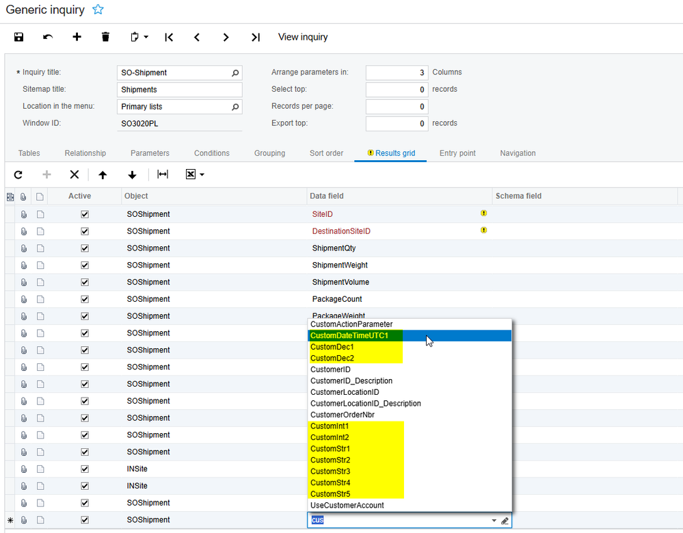683x533 pixels.
Task: Open the data field combo dropdown arrow
Action: click(494, 521)
